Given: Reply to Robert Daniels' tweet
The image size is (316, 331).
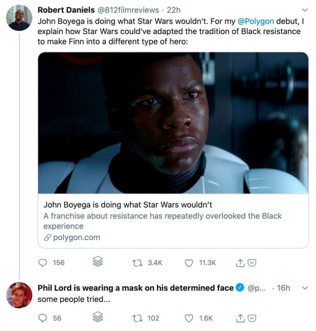Looking at the screenshot, I should tap(43, 263).
